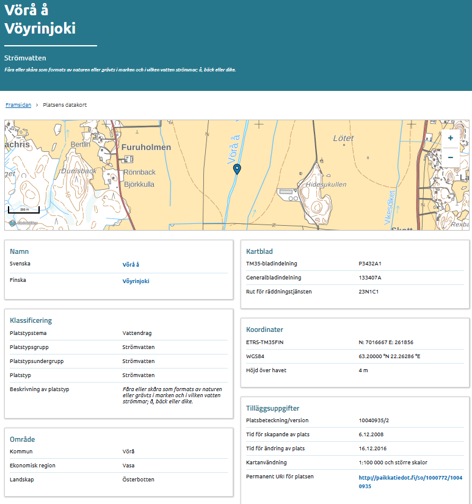
Task: Click the Hidesukullen label on map
Action: [x=326, y=184]
